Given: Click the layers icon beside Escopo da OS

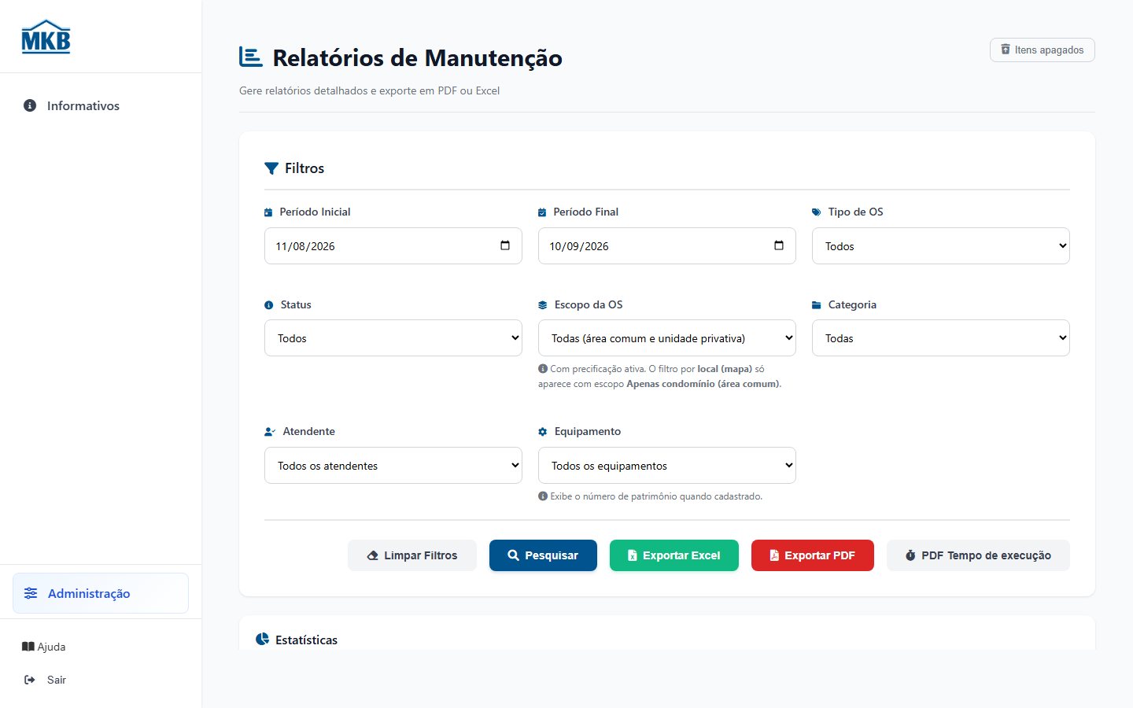Looking at the screenshot, I should tap(543, 305).
